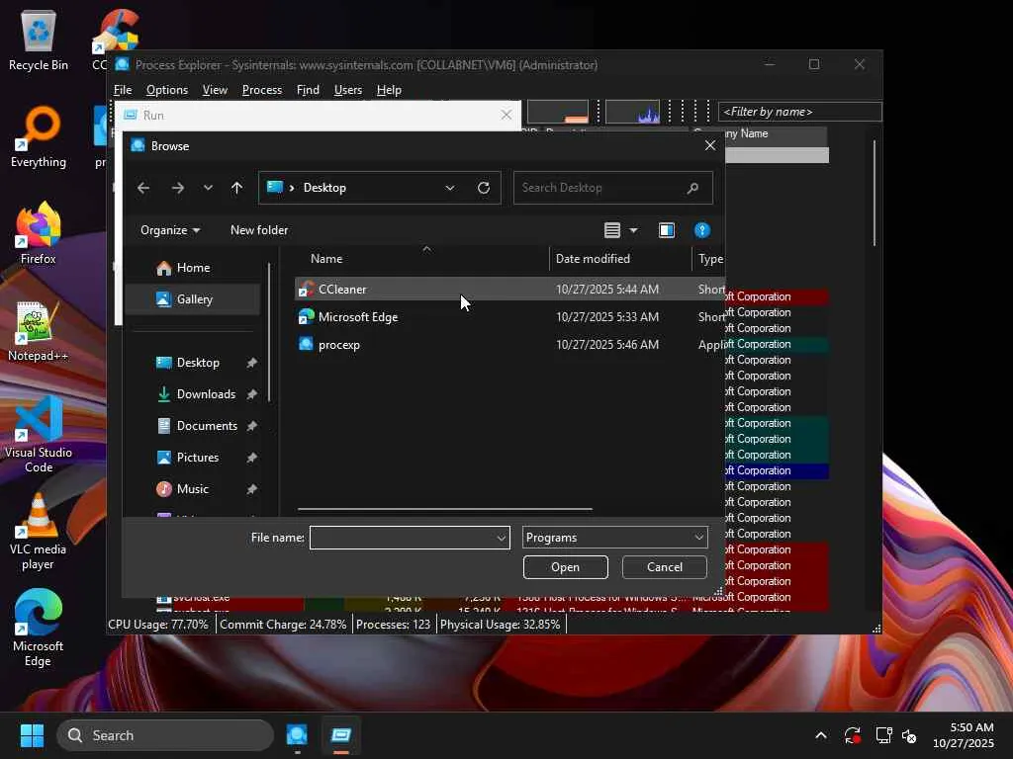Open Browse dialog help
The height and width of the screenshot is (759, 1013).
click(702, 230)
